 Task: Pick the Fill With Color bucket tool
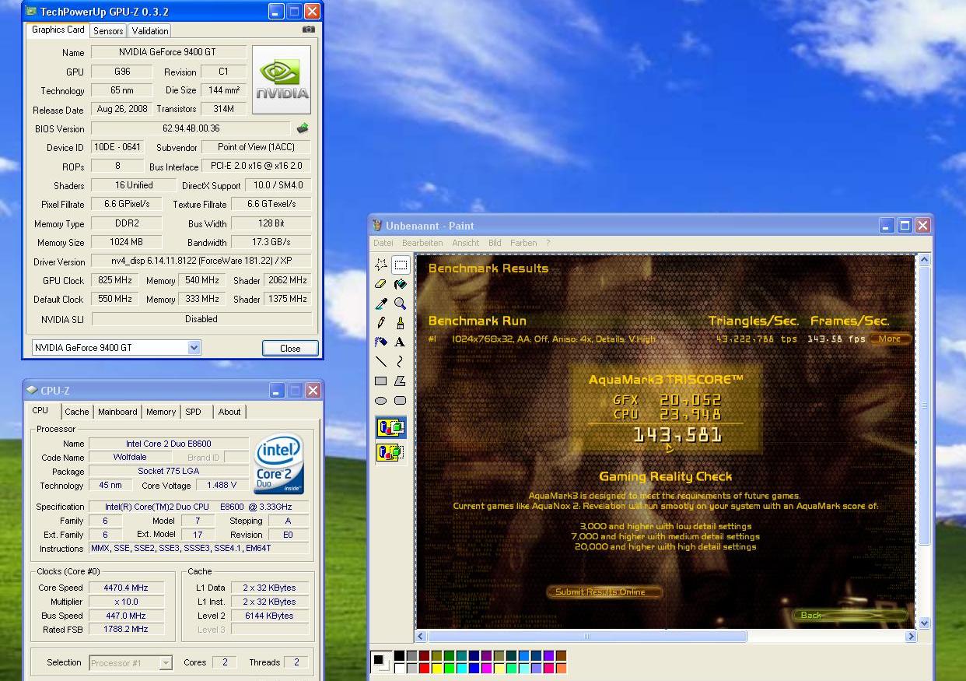tap(401, 284)
